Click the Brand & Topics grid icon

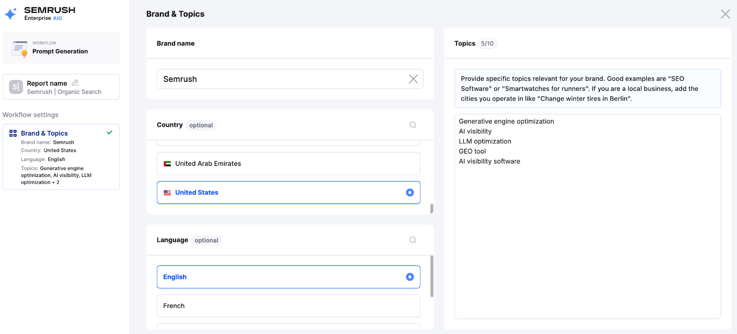coord(13,133)
